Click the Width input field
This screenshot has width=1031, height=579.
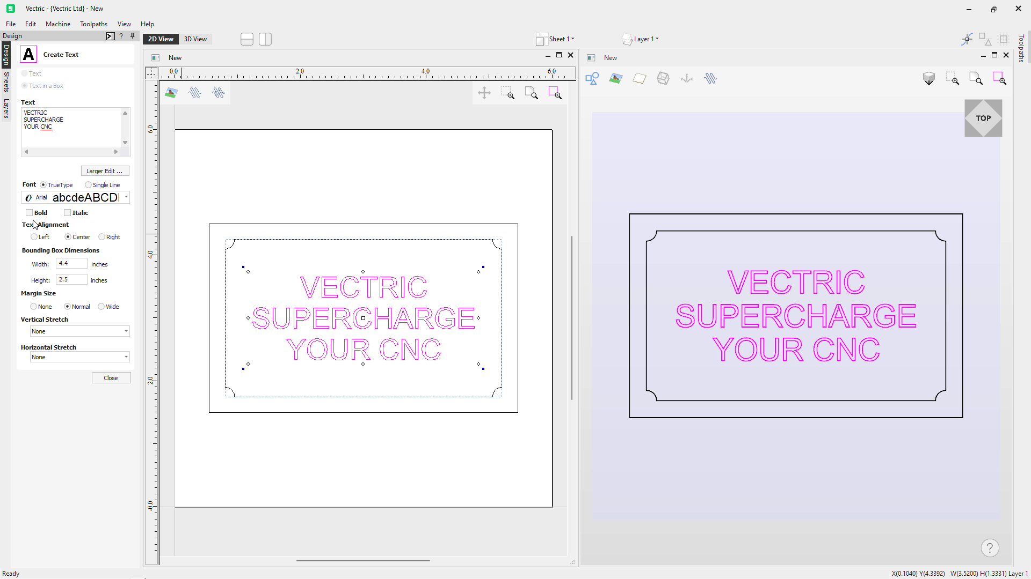point(71,264)
